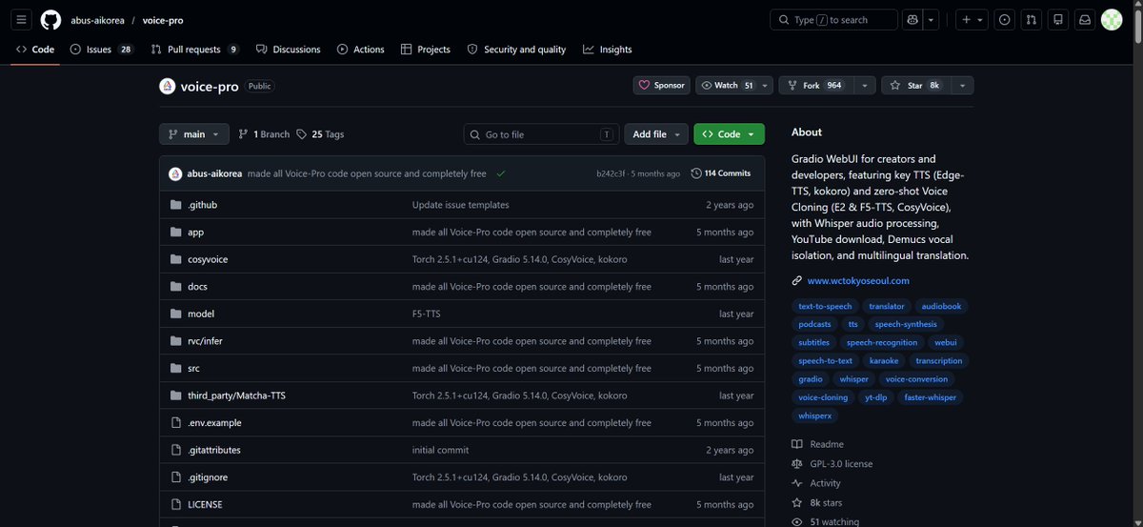Viewport: 1143px width, 527px height.
Task: Open the text-to-speech topic tag
Action: click(825, 306)
